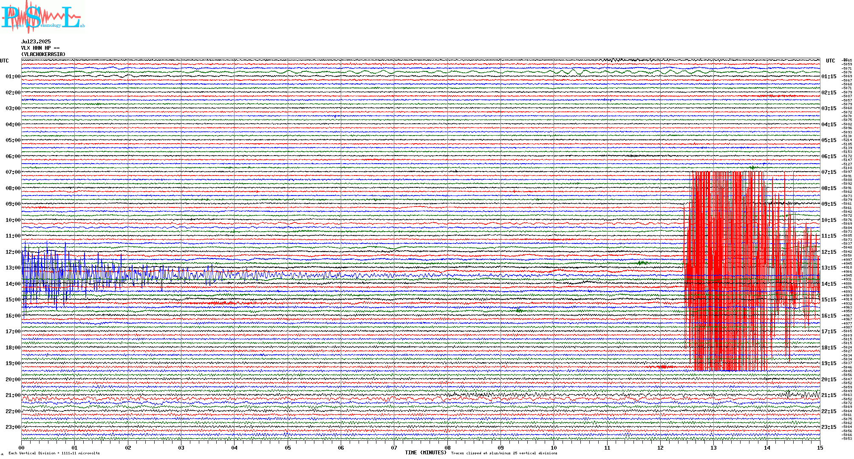Image resolution: width=854 pixels, height=459 pixels.
Task: Click the 09:00 hour label
Action: (13, 204)
